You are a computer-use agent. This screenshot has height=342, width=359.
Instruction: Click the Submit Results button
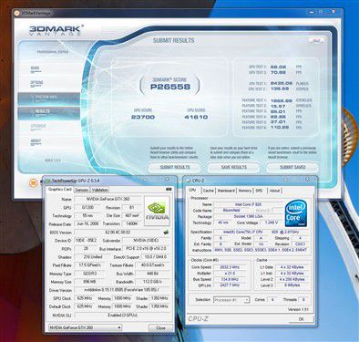coord(175,168)
